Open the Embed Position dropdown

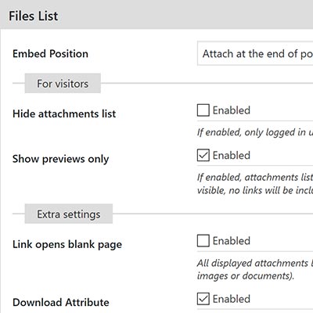coord(255,53)
